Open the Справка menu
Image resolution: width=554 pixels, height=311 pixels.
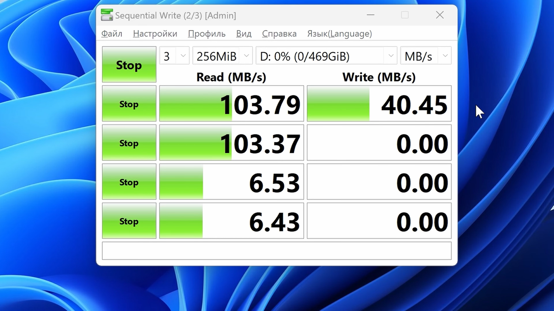(x=279, y=34)
